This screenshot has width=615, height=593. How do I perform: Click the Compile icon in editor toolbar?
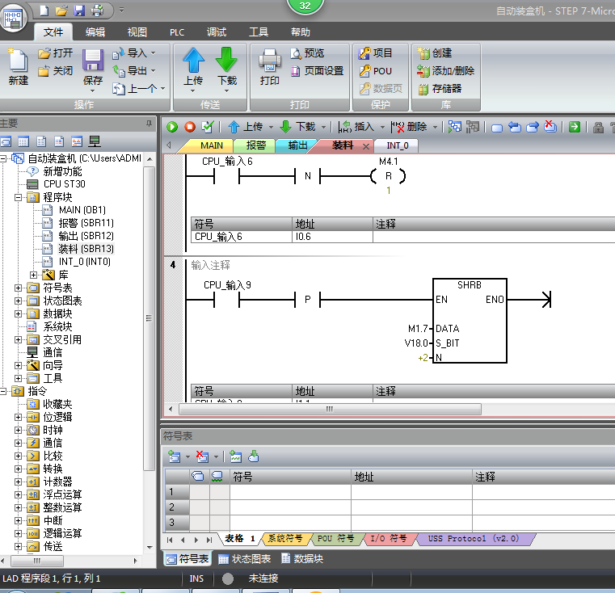[x=208, y=127]
